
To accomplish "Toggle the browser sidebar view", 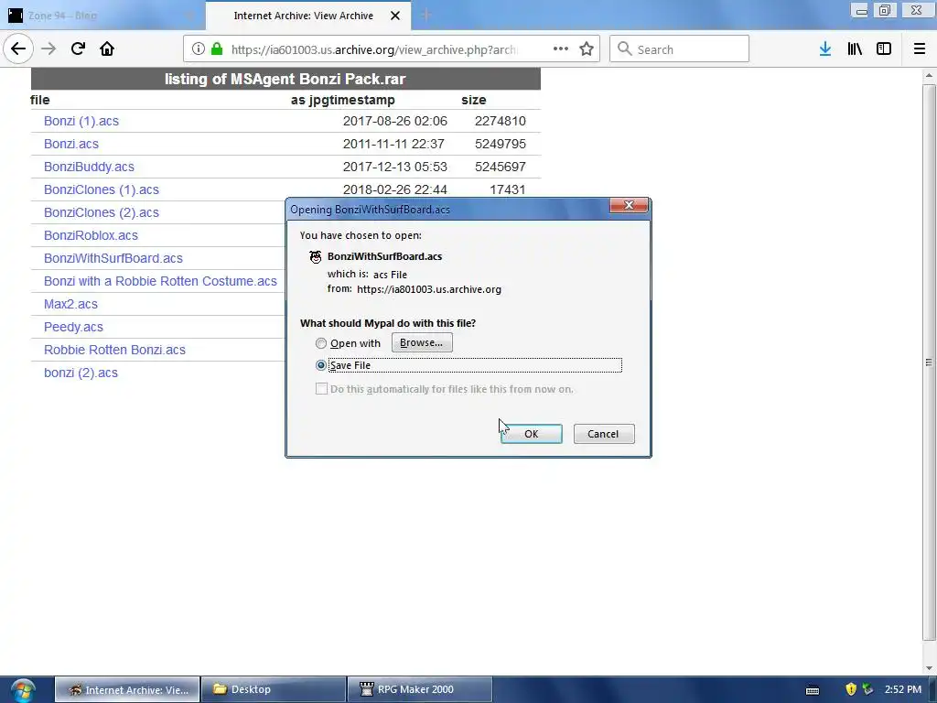I will 884,49.
